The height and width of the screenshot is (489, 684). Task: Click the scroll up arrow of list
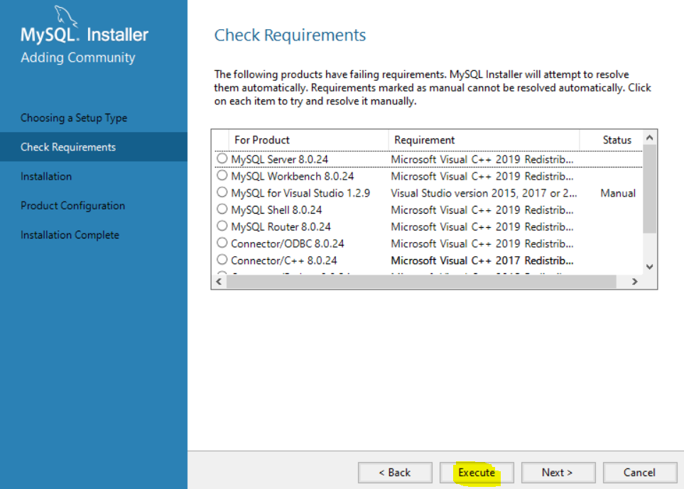649,138
